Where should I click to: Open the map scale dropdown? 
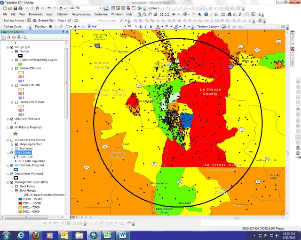(101, 8)
